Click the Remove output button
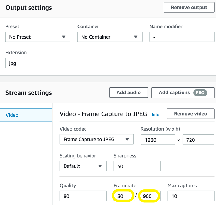Viewport: 216px width, 205px height. tap(189, 8)
